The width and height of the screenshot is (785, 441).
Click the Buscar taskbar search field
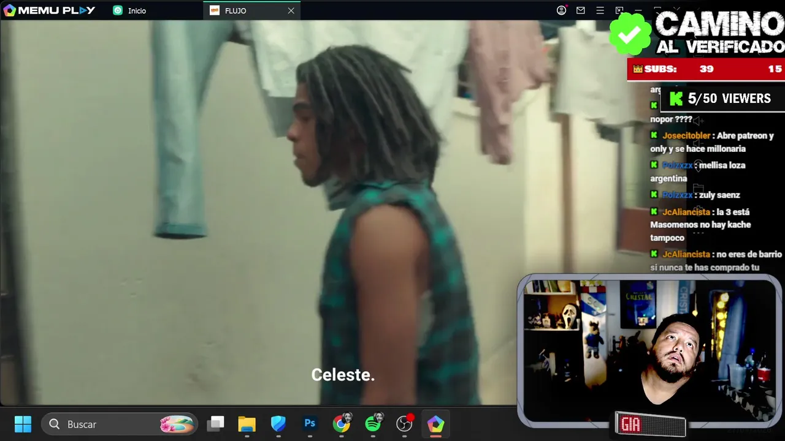[x=120, y=424]
